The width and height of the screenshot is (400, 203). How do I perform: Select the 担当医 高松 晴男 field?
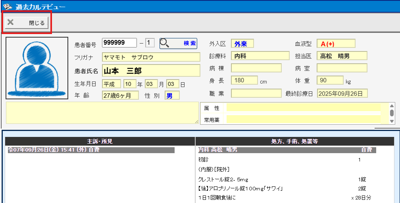point(342,56)
